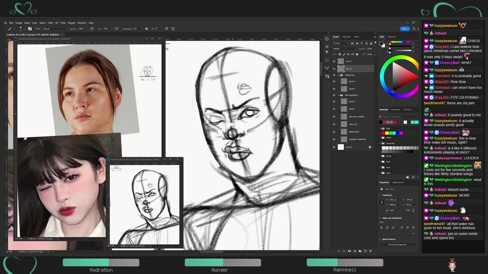Filter layers by pixel icon
Viewport: 488px width, 274px height.
pos(352,43)
